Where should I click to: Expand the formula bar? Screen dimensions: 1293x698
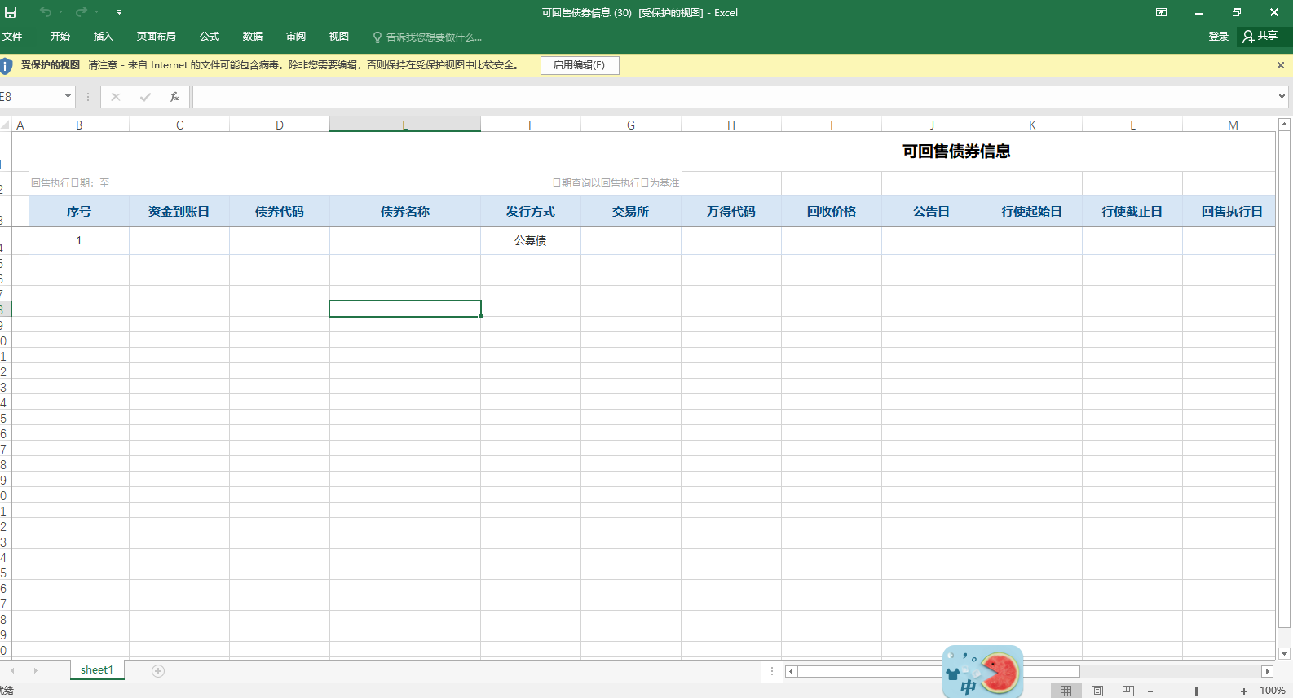click(1282, 97)
